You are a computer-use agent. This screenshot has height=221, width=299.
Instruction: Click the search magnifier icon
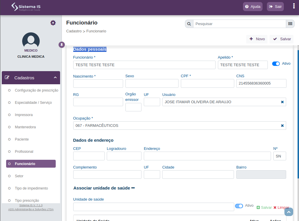(189, 24)
